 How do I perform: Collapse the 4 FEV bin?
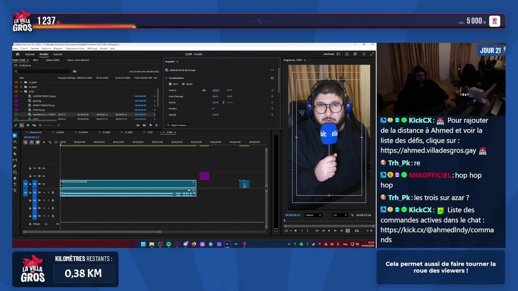click(x=21, y=91)
